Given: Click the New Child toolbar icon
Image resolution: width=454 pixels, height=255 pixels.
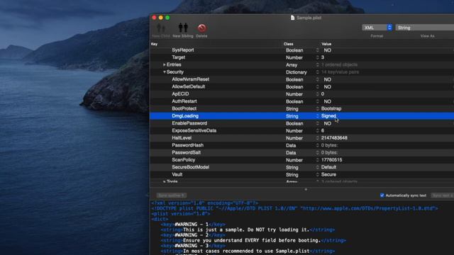Looking at the screenshot, I should (x=161, y=28).
